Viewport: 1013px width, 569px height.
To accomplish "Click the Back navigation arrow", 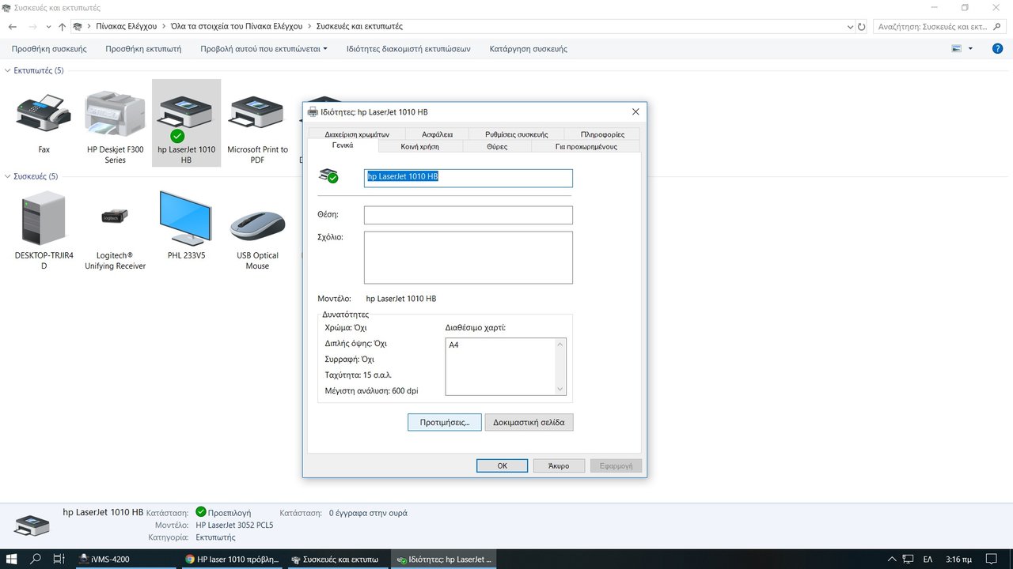I will (13, 26).
